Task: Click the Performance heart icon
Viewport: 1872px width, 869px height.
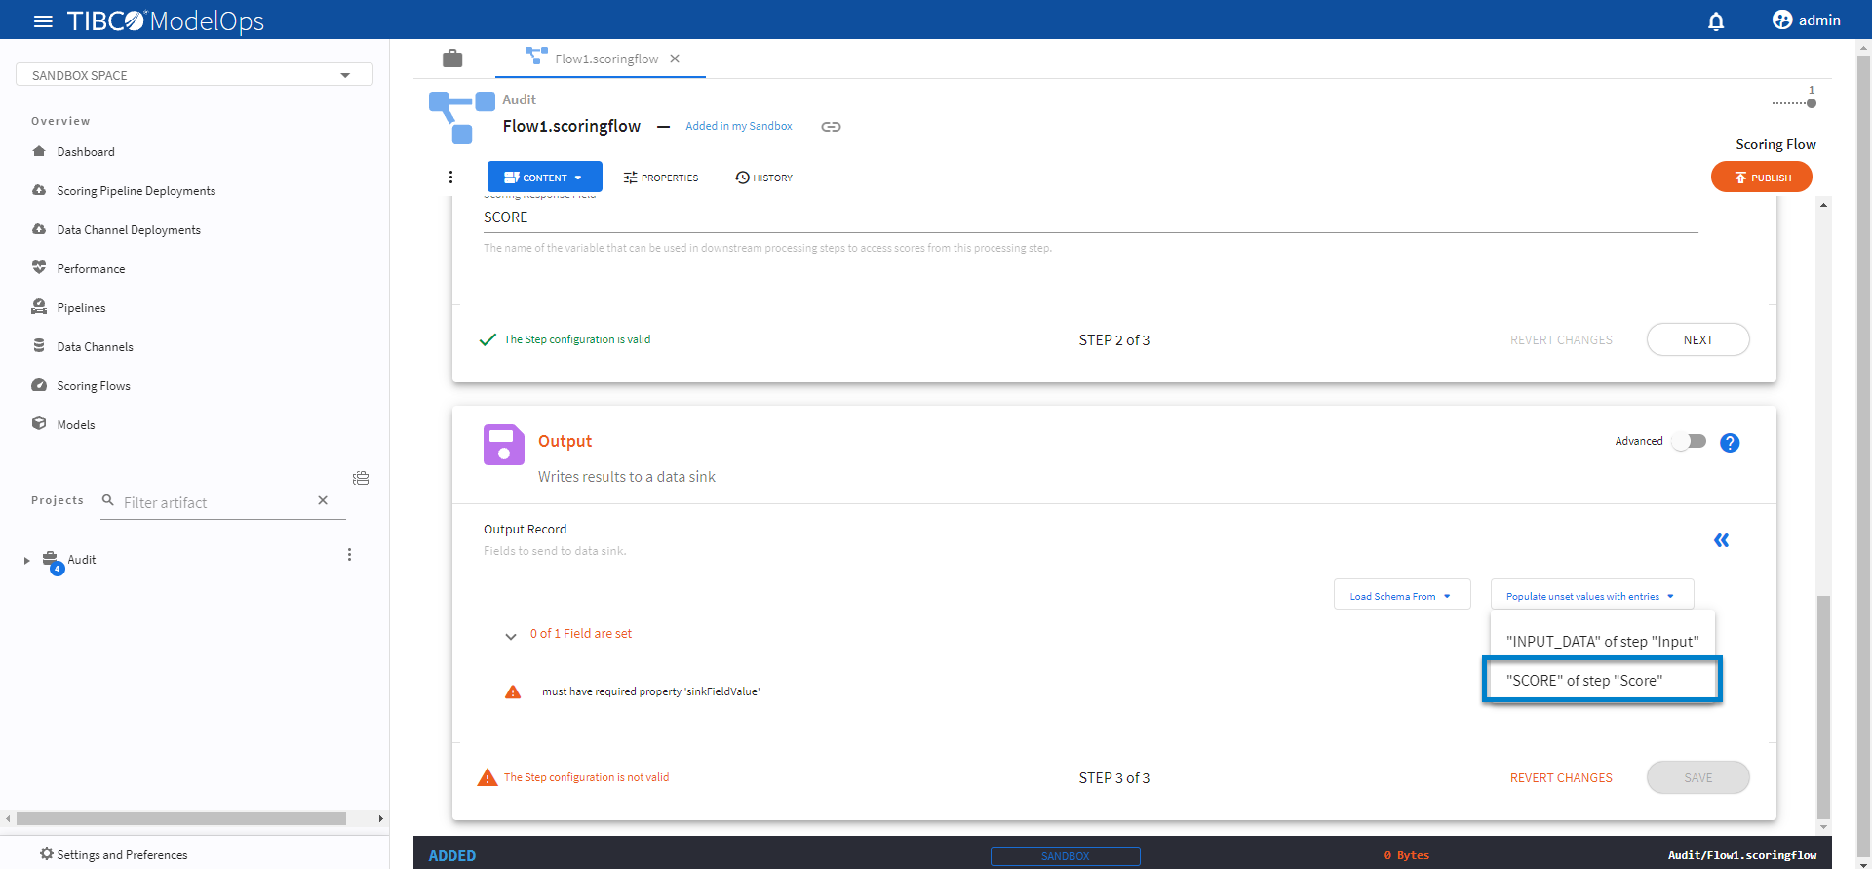Action: pos(39,267)
